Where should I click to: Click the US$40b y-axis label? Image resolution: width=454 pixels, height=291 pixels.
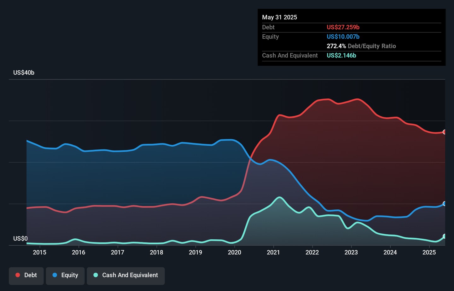coord(24,73)
